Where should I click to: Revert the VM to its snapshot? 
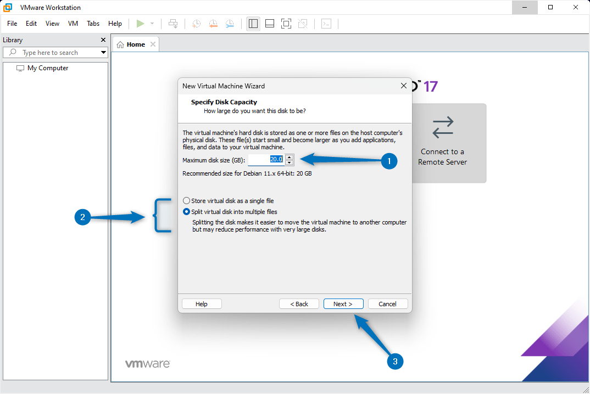[213, 24]
